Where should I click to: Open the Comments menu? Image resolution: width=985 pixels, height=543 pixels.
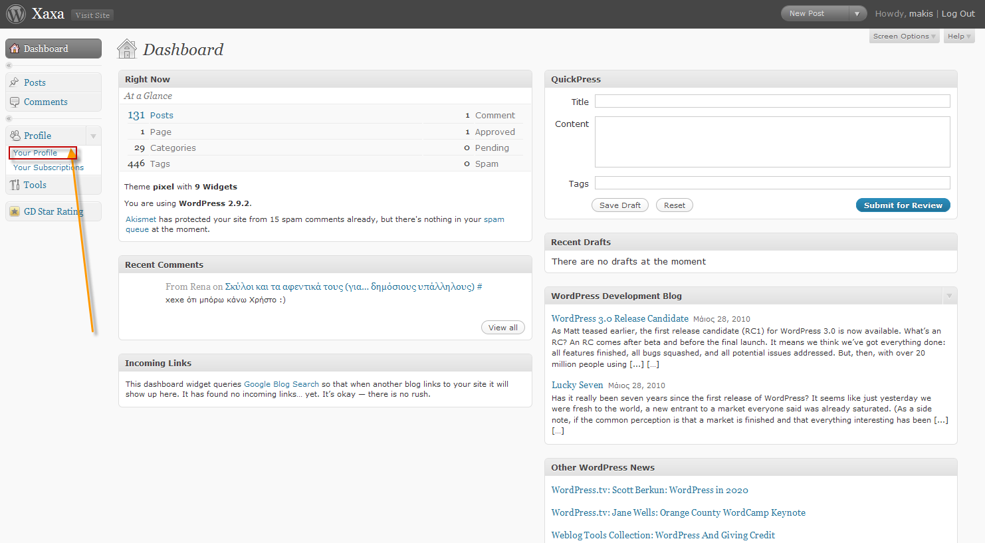click(x=53, y=102)
